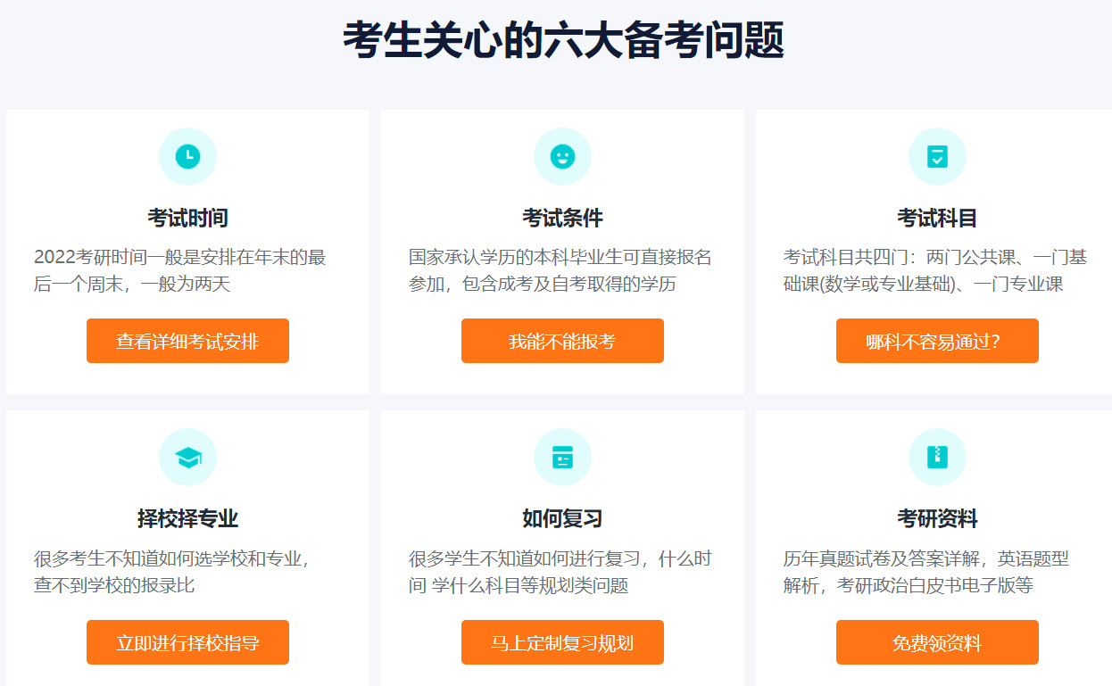Viewport: 1112px width, 686px height.
Task: Click the clock icon above 考试时间
Action: 187,155
